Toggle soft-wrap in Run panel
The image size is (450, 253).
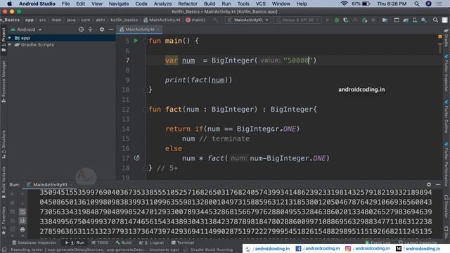(22, 212)
